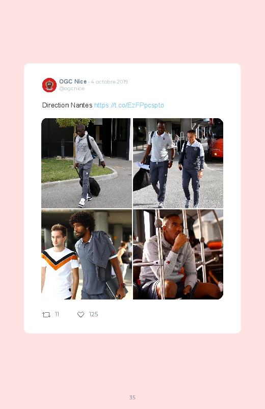Screen dimensions: 265x409
Task: Open the top-right photo with red bus
Action: [x=178, y=163]
